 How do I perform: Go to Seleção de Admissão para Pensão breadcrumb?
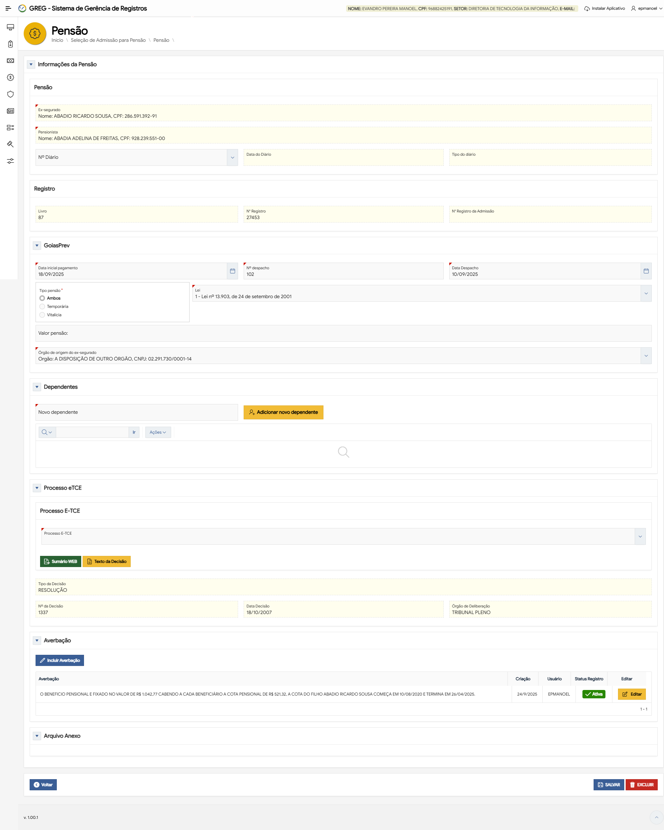[x=108, y=40]
